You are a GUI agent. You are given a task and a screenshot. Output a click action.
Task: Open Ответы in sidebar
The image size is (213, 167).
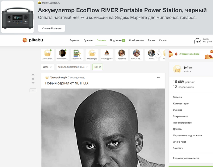pyautogui.click(x=177, y=97)
